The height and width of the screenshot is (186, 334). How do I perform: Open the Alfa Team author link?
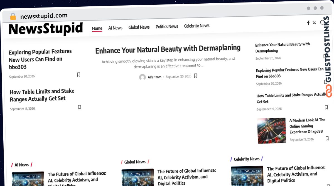pos(154,77)
